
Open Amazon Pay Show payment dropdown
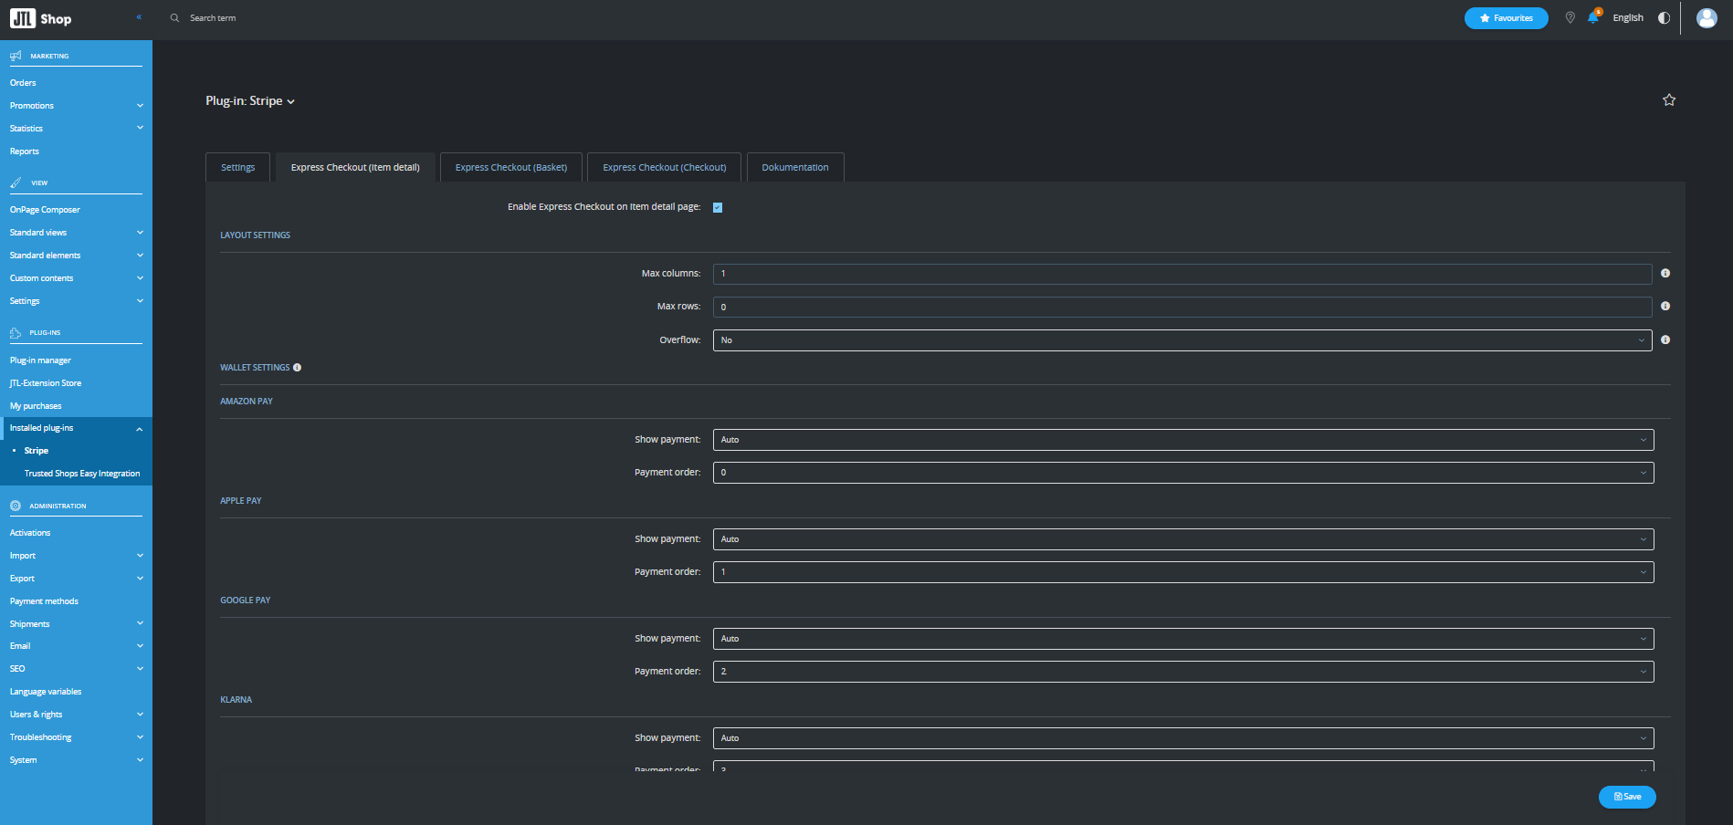[1182, 440]
